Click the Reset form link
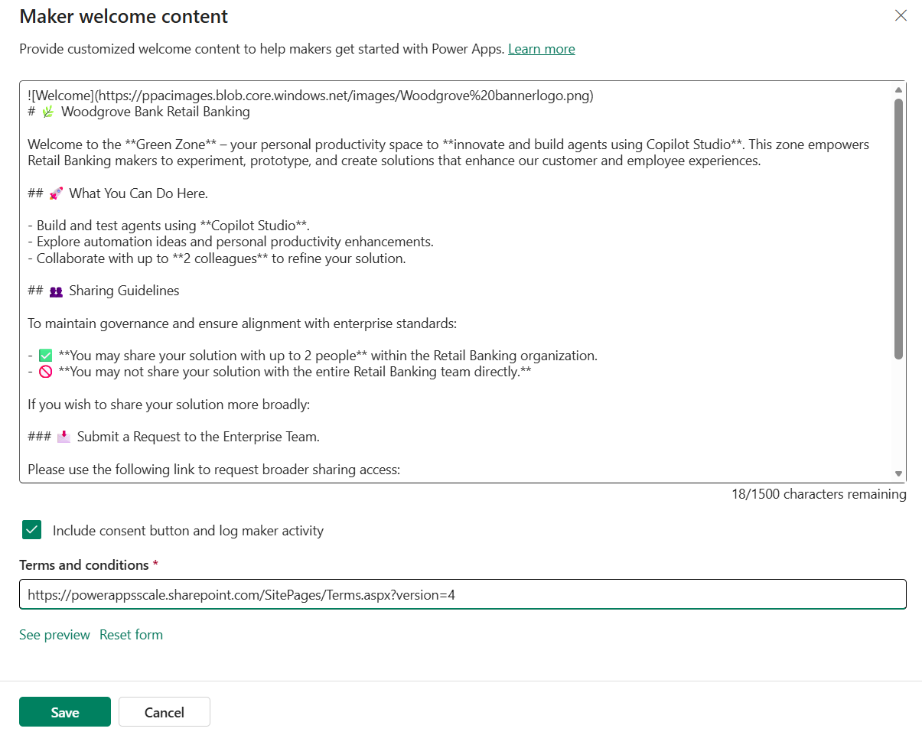The height and width of the screenshot is (735, 922). (131, 635)
